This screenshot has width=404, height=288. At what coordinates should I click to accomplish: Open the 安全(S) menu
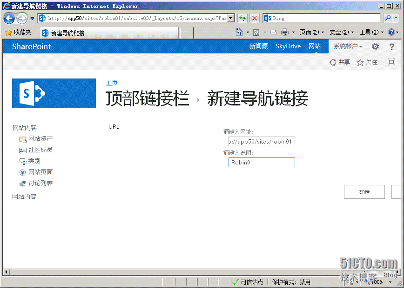(342, 33)
